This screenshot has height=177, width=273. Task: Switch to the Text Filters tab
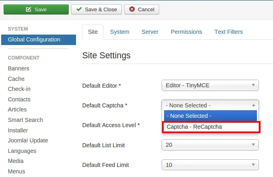point(228,32)
